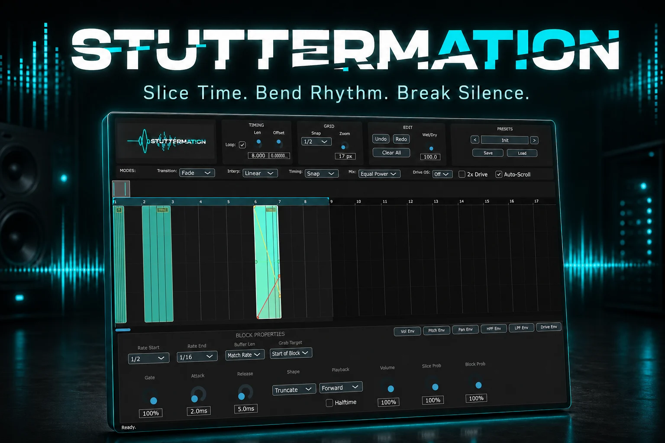
Task: Go to the previous preset with the left arrow
Action: point(475,140)
